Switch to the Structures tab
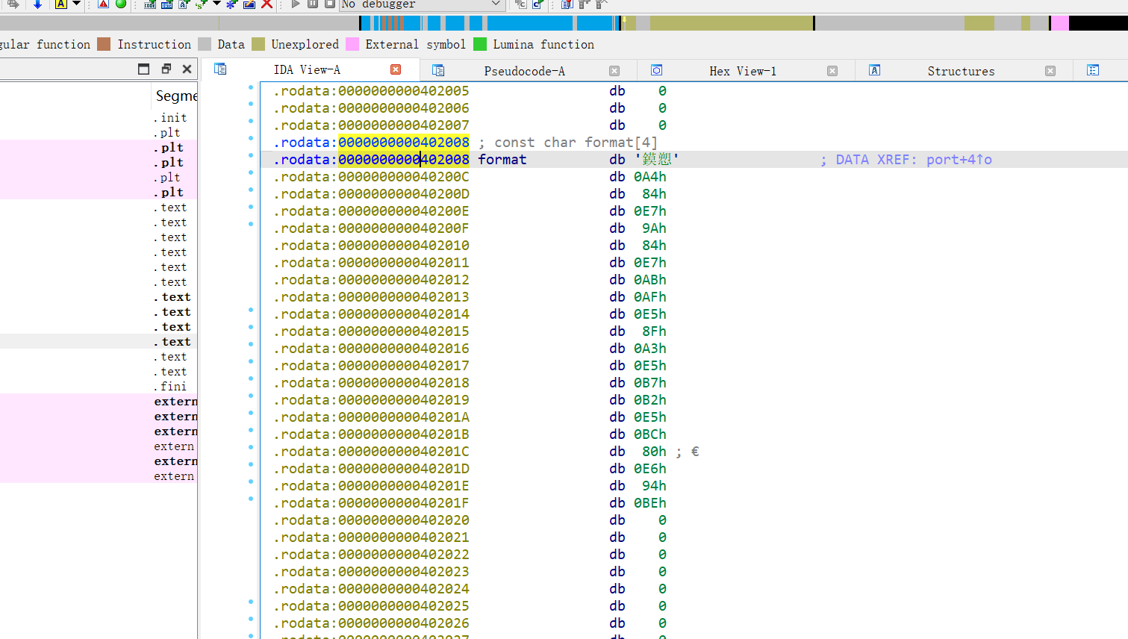 [x=961, y=71]
